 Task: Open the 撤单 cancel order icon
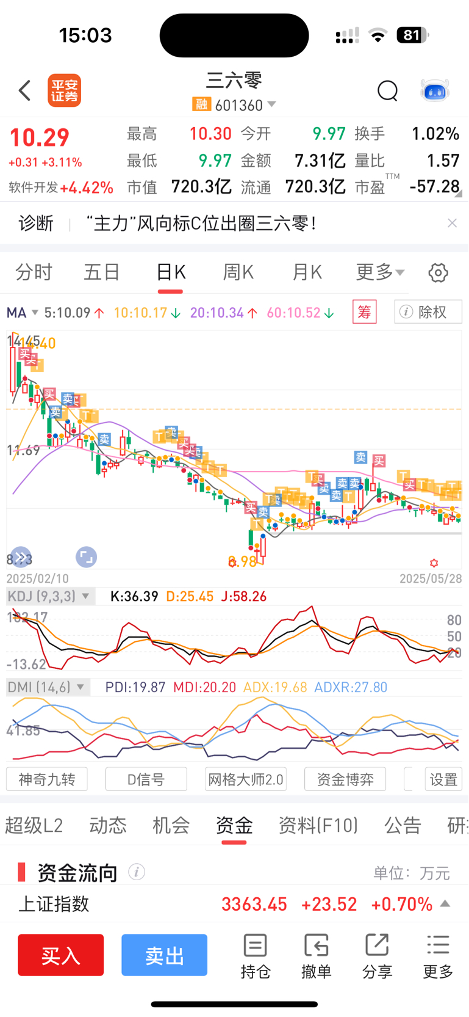pyautogui.click(x=316, y=956)
